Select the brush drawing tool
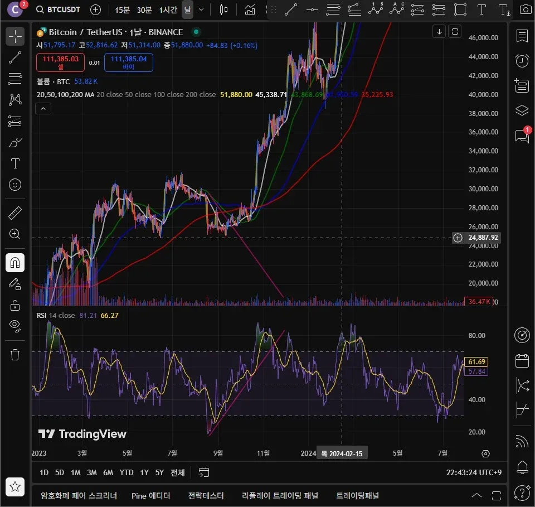Screen dimensions: 535x507 [x=15, y=142]
